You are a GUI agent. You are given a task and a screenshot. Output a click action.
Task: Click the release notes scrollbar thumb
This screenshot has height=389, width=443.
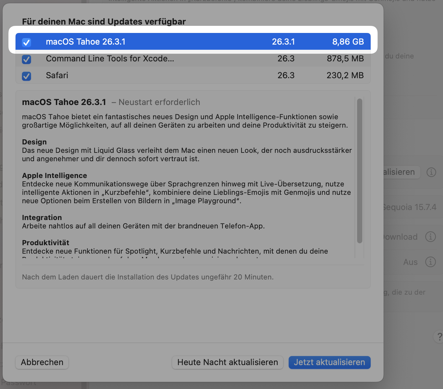point(360,171)
